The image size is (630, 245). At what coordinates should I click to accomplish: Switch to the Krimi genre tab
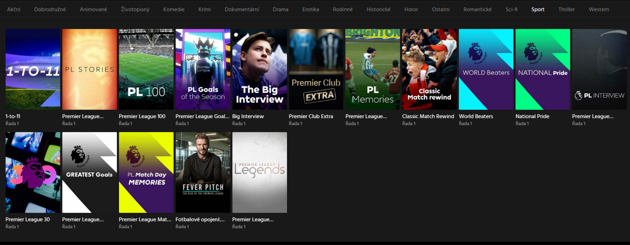(204, 9)
